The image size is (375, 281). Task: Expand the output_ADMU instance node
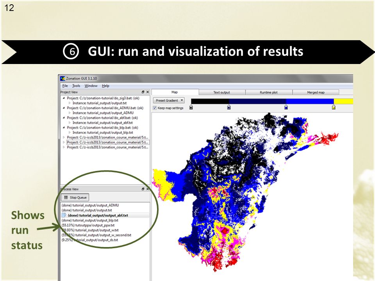(x=70, y=113)
